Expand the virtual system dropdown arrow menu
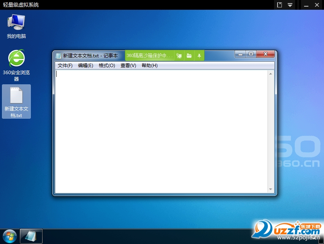324x244 pixels. [290, 5]
